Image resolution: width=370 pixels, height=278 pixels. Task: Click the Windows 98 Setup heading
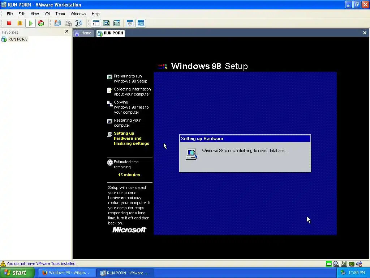(209, 66)
